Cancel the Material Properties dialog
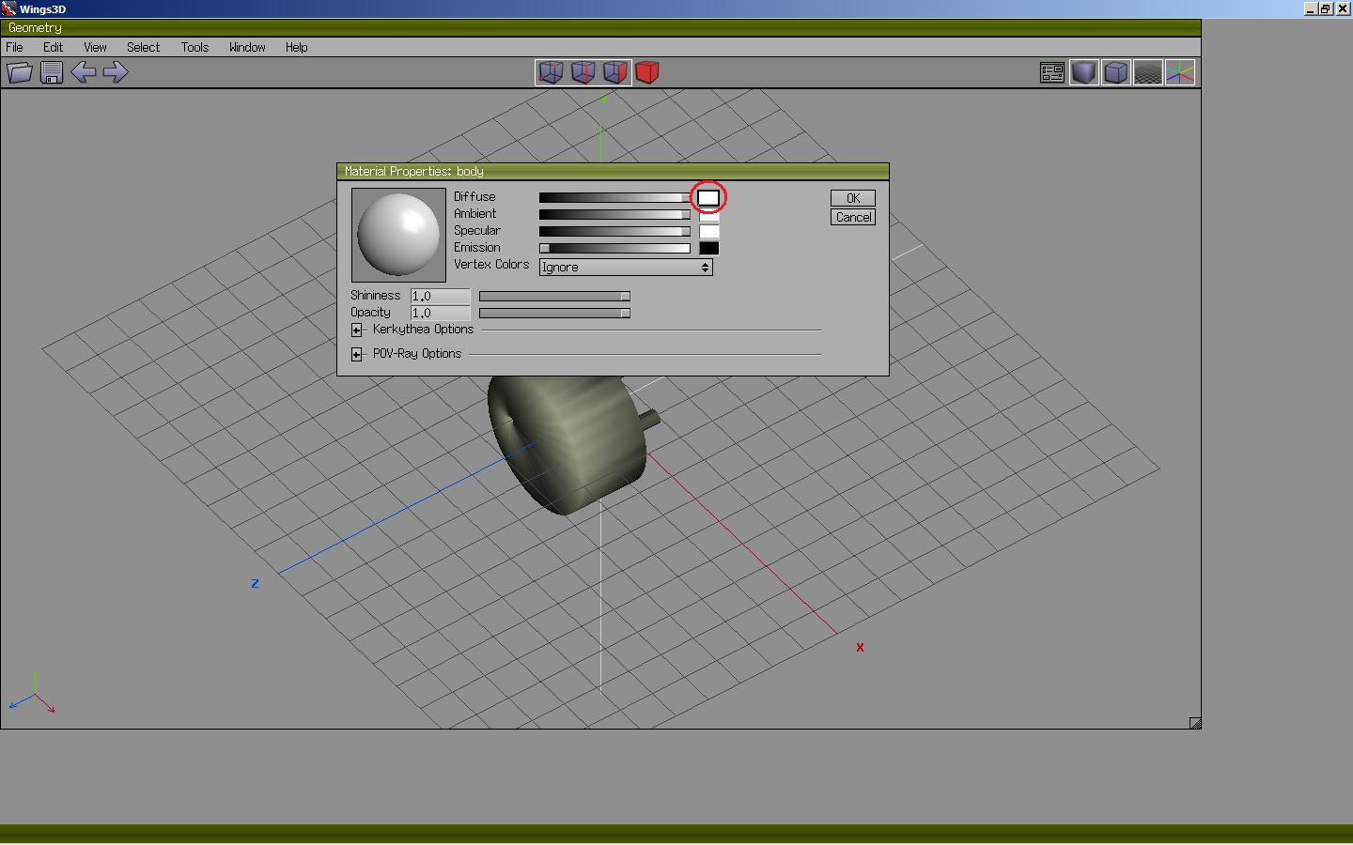The width and height of the screenshot is (1353, 845). pos(853,217)
